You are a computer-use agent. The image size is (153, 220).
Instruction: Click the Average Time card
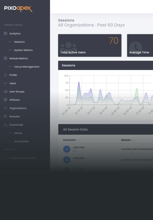pos(140,46)
